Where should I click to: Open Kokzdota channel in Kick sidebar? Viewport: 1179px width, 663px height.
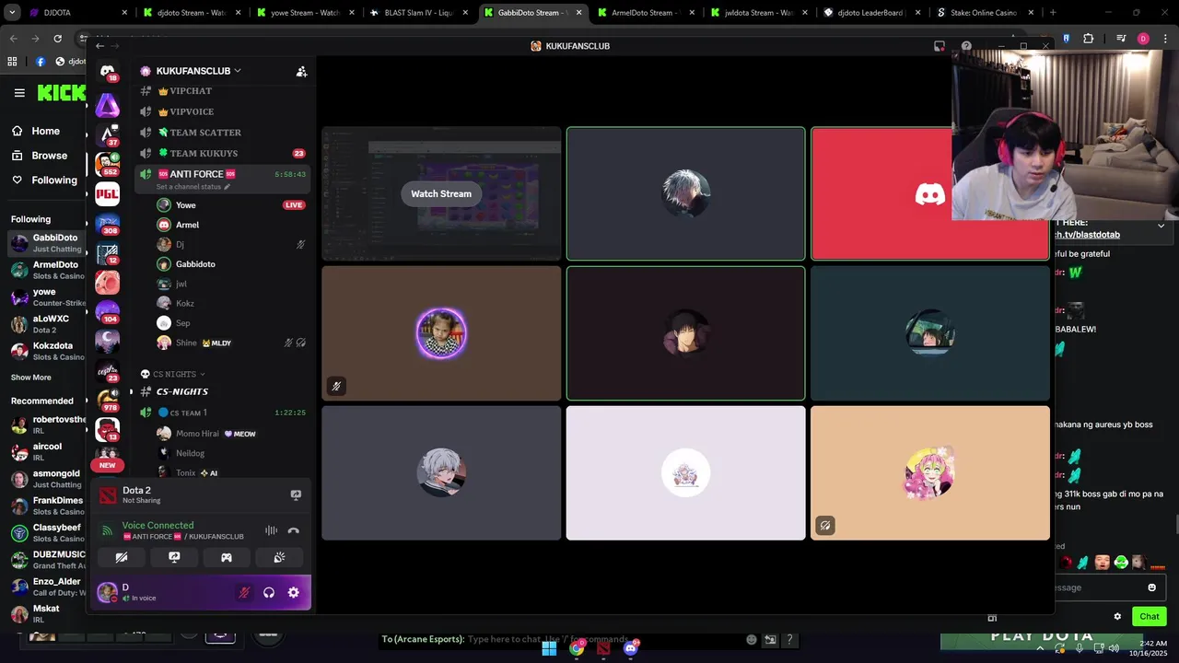tap(48, 351)
